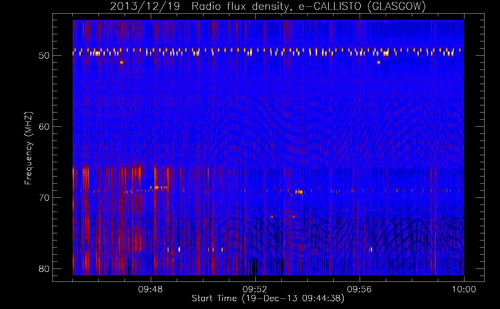Click the 10:00 time tick label
This screenshot has width=500, height=309.
[x=464, y=290]
